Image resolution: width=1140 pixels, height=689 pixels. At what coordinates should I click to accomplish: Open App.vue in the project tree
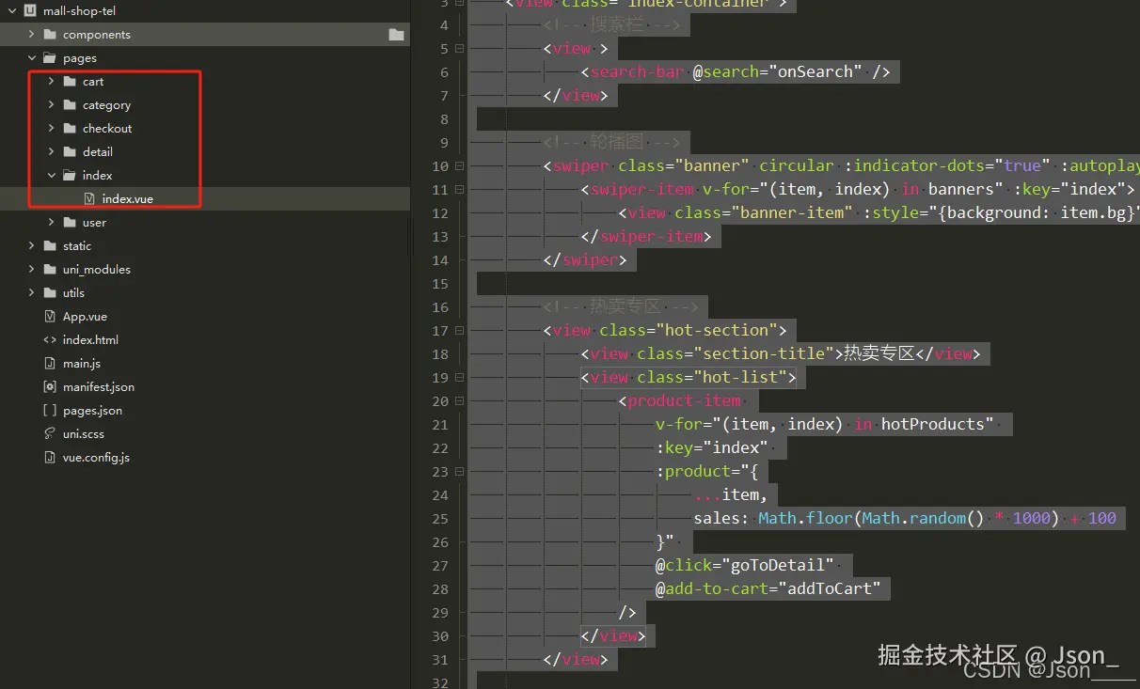tap(85, 317)
